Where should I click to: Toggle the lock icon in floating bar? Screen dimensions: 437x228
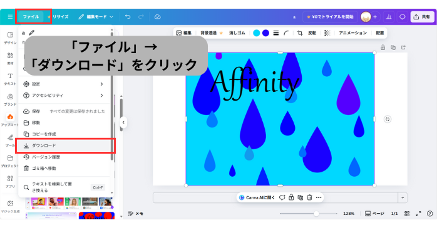(291, 197)
